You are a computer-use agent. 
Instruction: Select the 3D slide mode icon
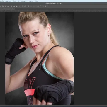click(x=46, y=6)
